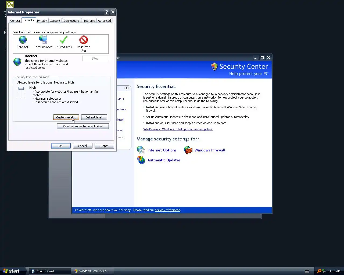Reset all zones to default level
Screen dimensions: 344x275
(83, 126)
